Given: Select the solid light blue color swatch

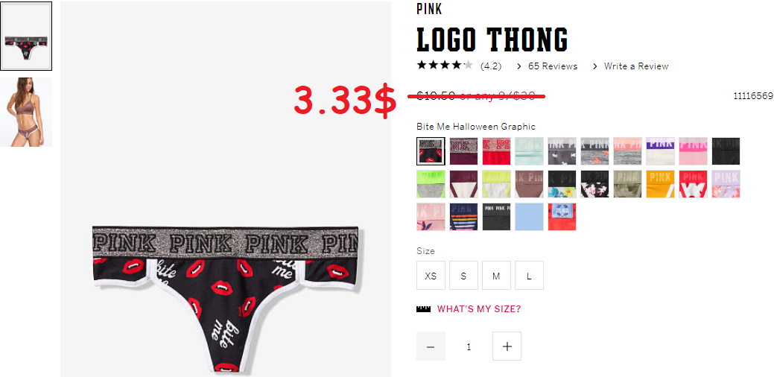Looking at the screenshot, I should (x=529, y=217).
